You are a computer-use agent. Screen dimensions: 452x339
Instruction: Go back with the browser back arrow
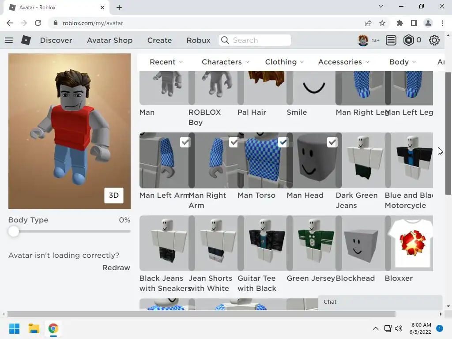[10, 23]
